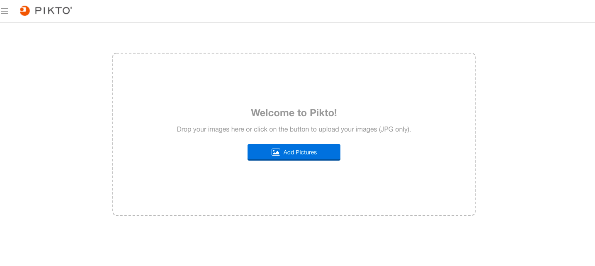This screenshot has width=595, height=266.
Task: Click the PIKTO wordmark in the header
Action: (53, 11)
